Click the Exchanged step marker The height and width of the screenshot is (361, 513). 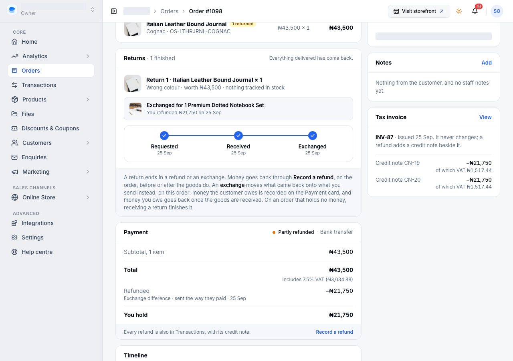tap(313, 136)
